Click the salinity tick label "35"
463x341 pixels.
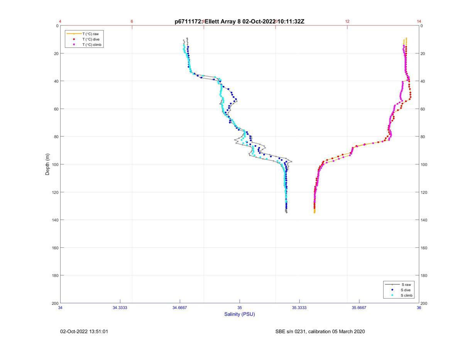[x=240, y=307]
